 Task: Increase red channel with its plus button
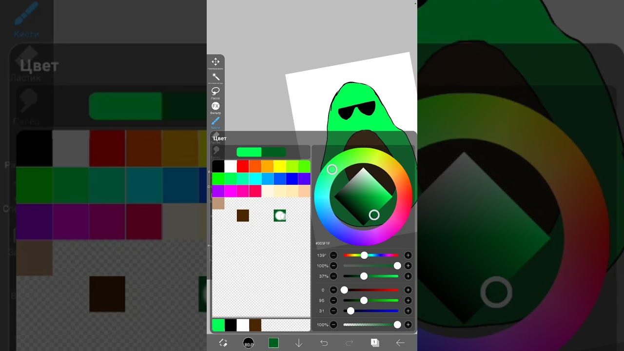click(408, 290)
